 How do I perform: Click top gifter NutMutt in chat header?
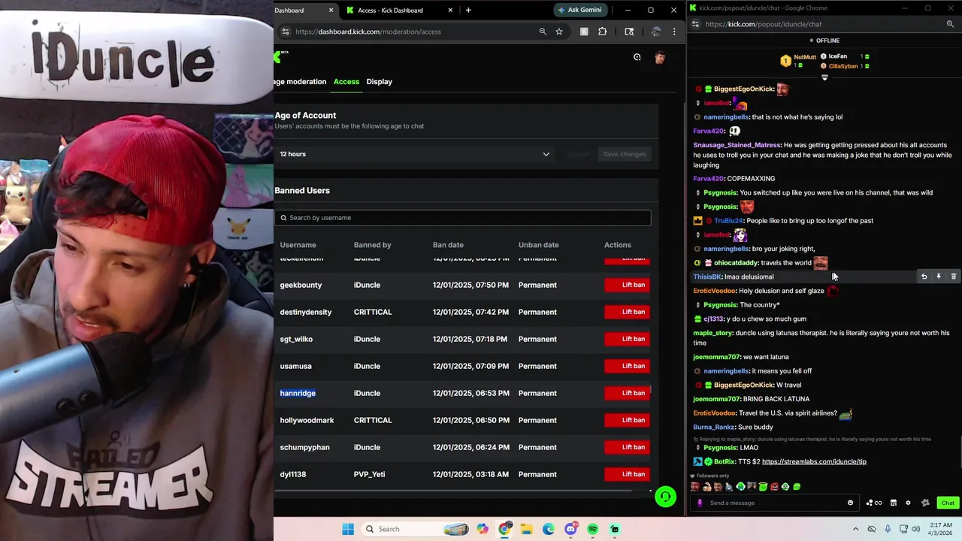tap(805, 57)
